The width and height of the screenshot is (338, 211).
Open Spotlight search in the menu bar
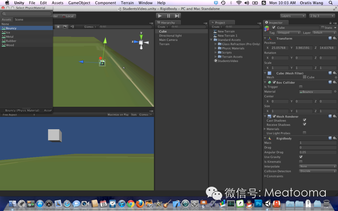[x=331, y=3]
